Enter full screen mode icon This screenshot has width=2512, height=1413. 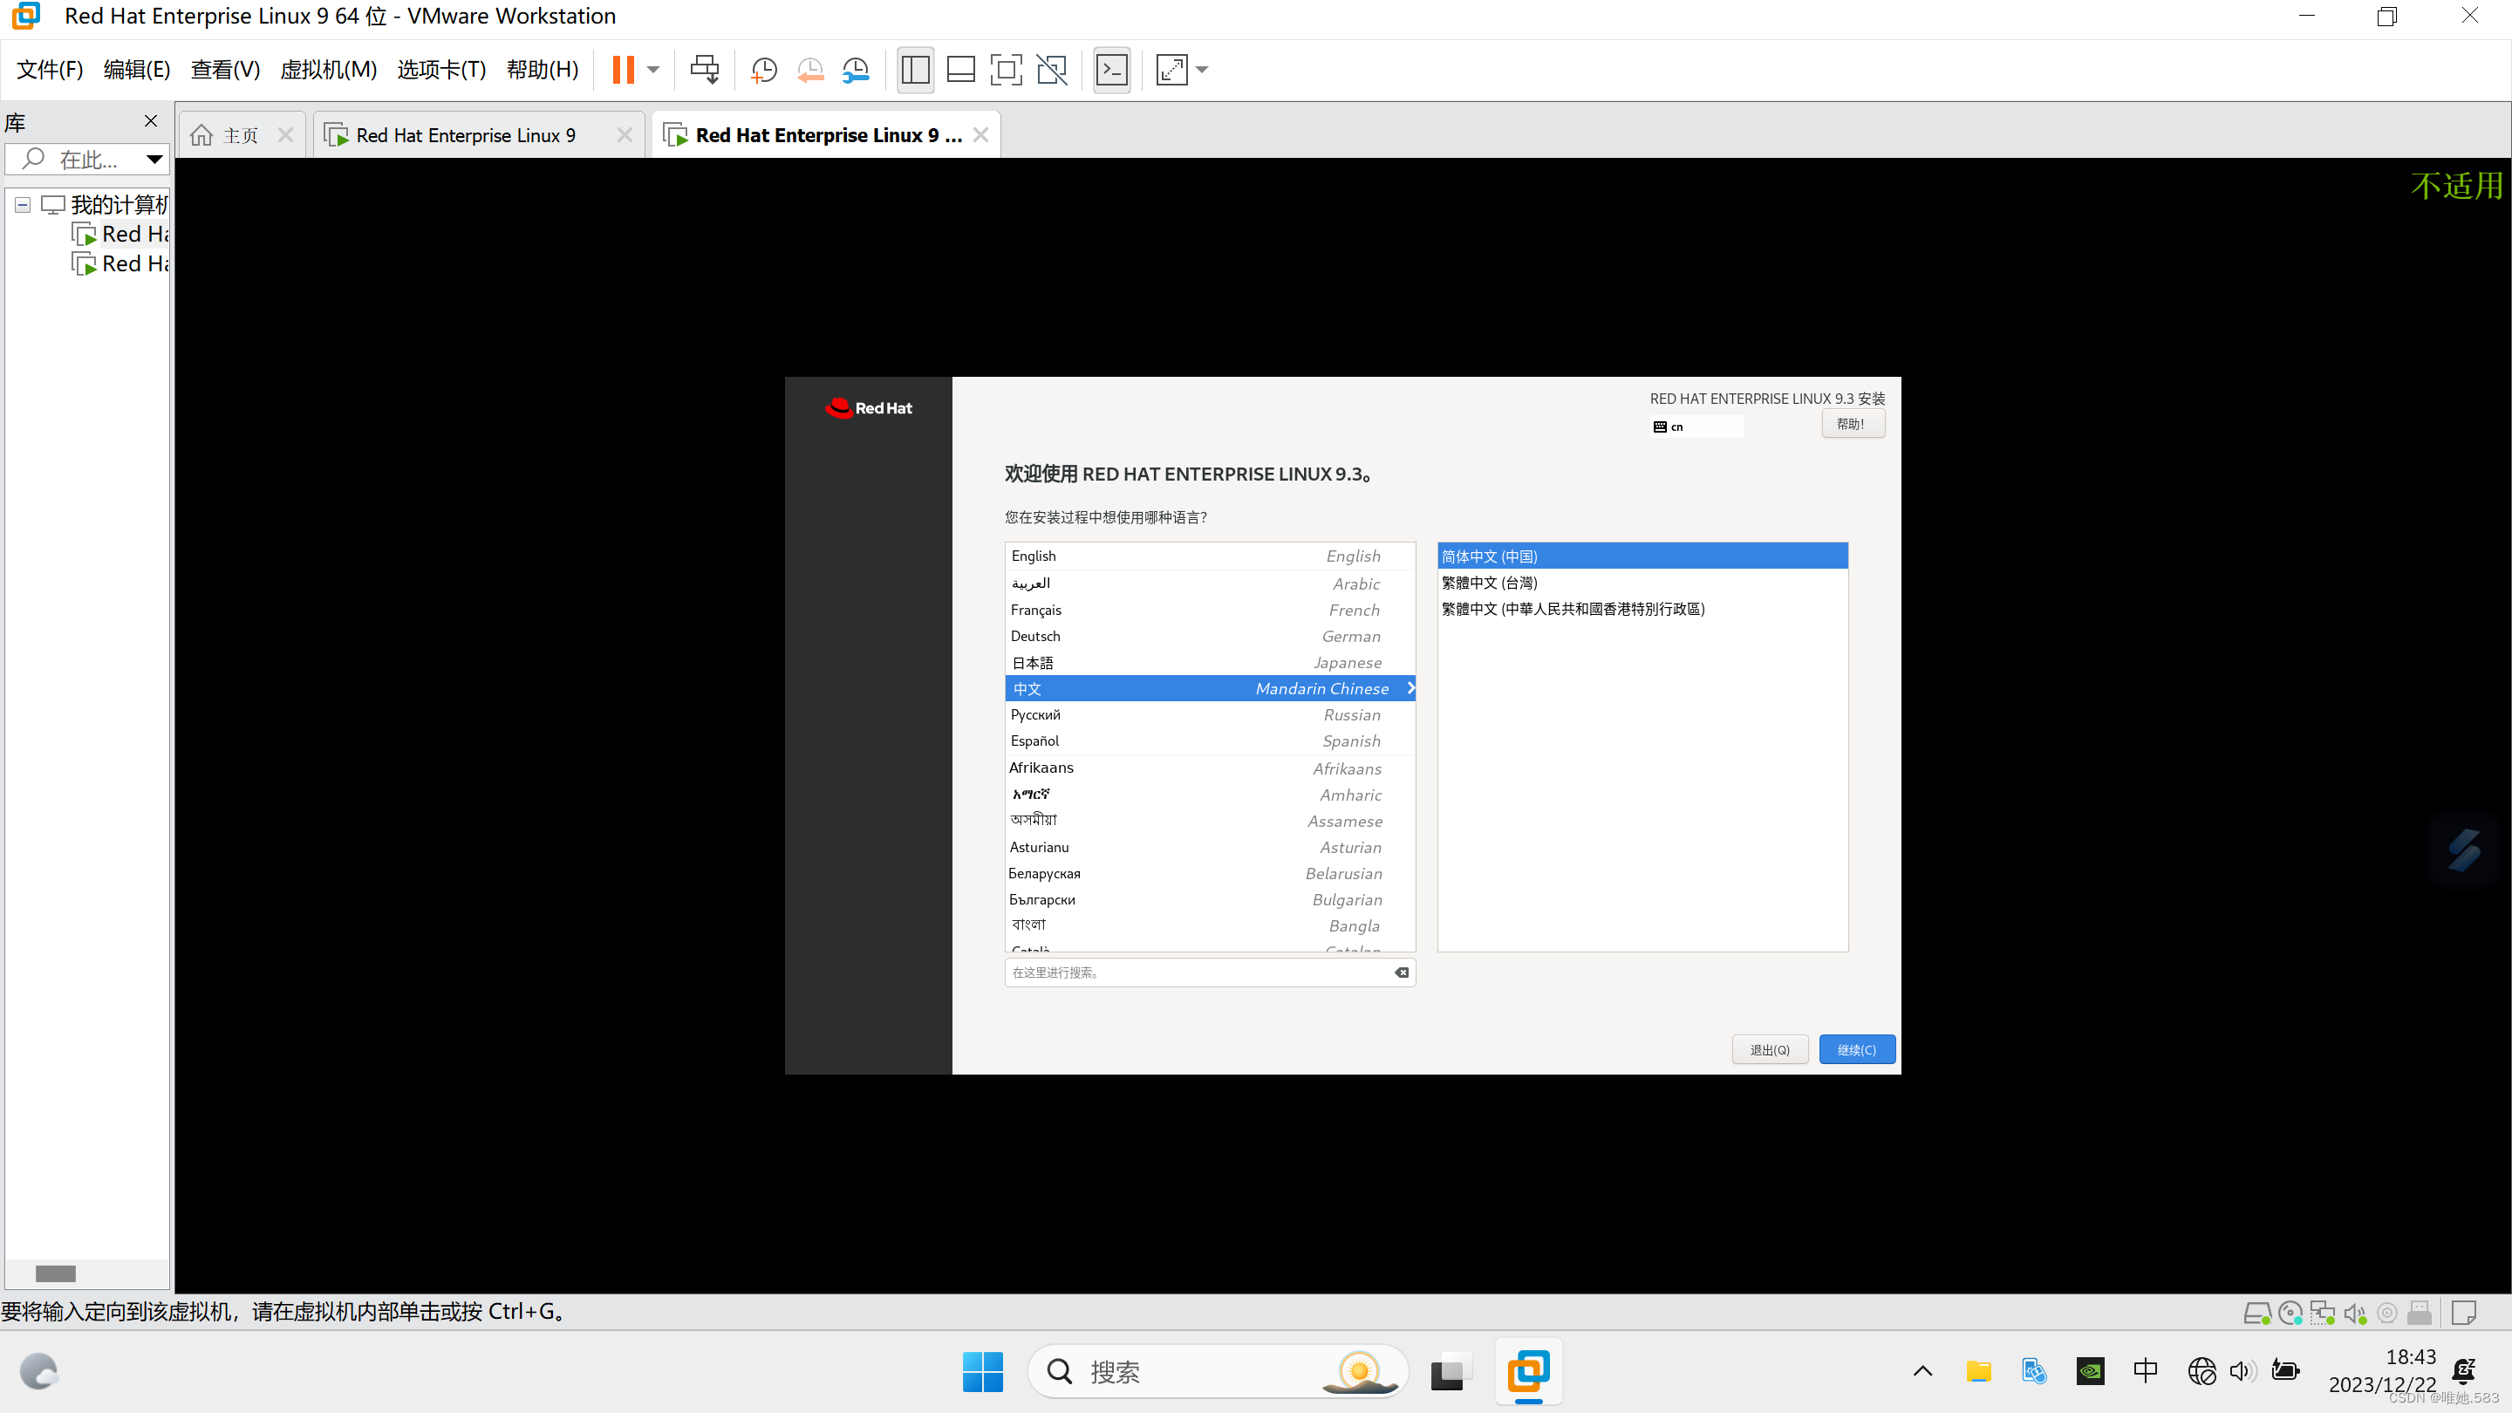1006,69
